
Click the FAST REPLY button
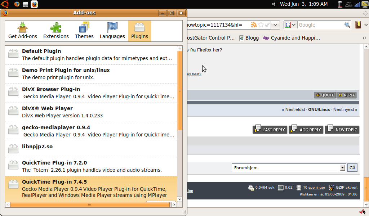(270, 129)
